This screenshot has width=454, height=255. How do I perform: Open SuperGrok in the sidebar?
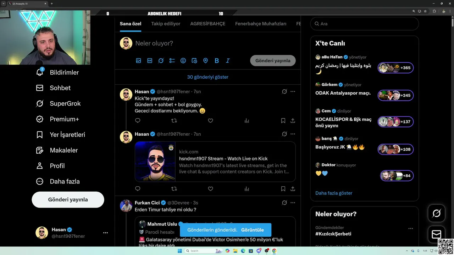58,103
